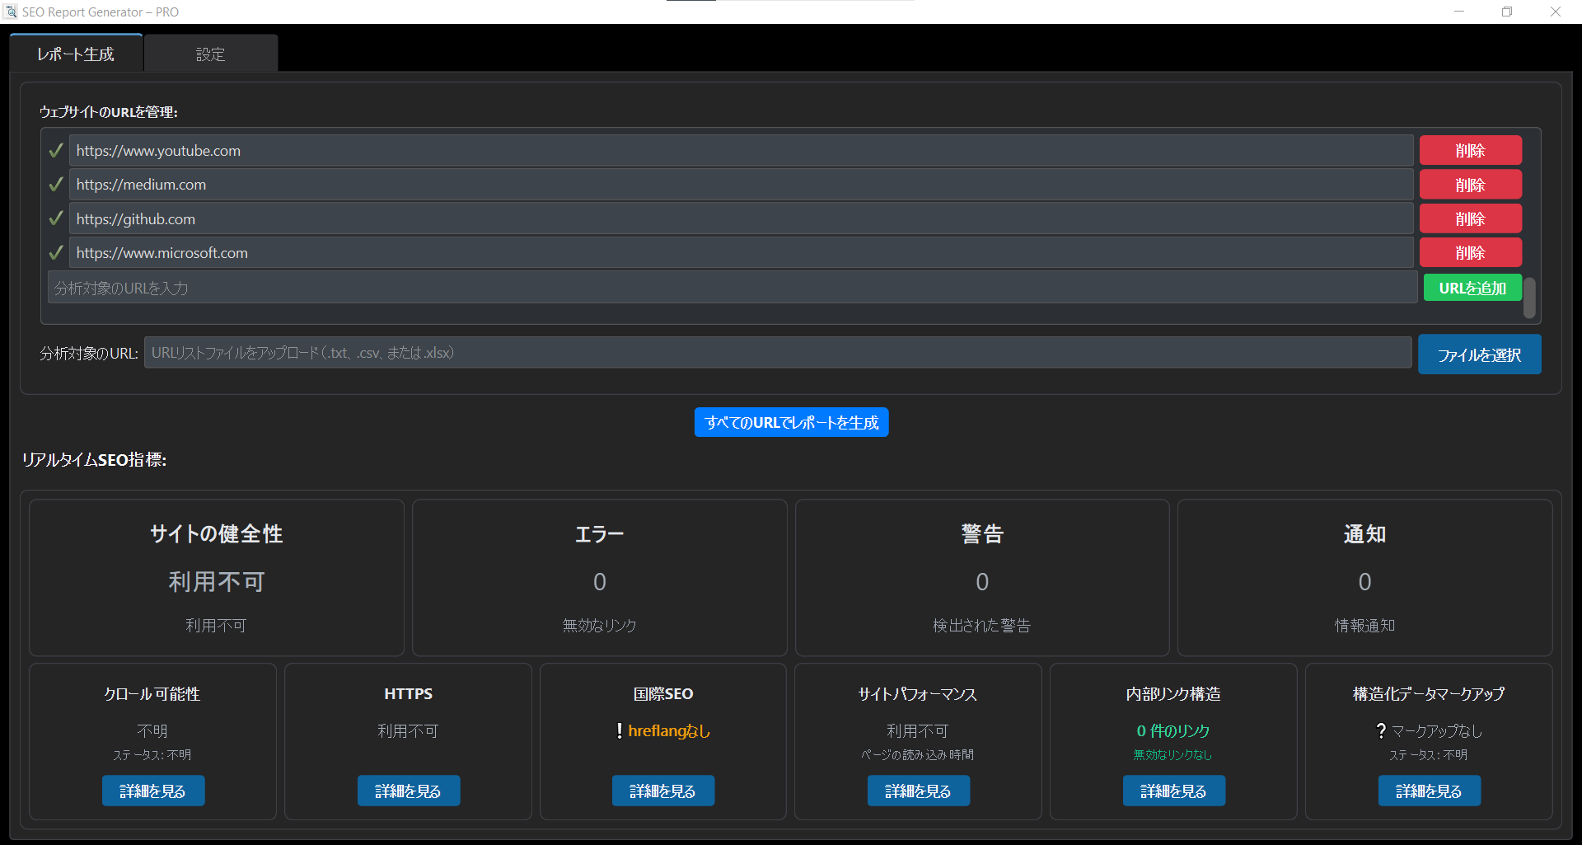This screenshot has width=1582, height=845.
Task: Click the SEO Report Generator app icon
Action: (11, 12)
